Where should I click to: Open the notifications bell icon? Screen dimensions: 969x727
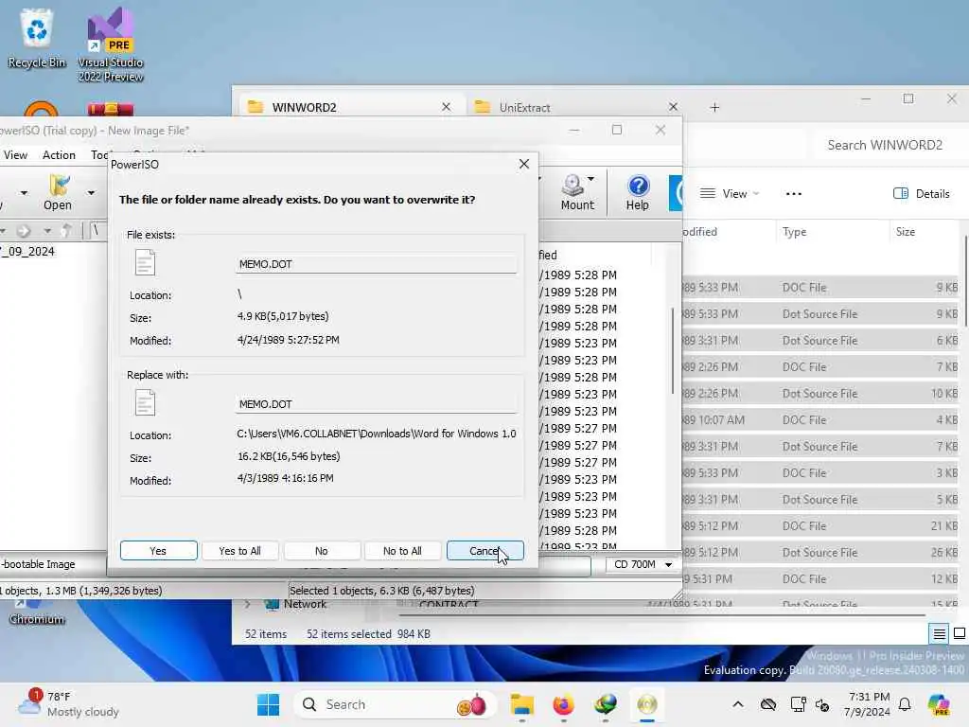pyautogui.click(x=905, y=704)
